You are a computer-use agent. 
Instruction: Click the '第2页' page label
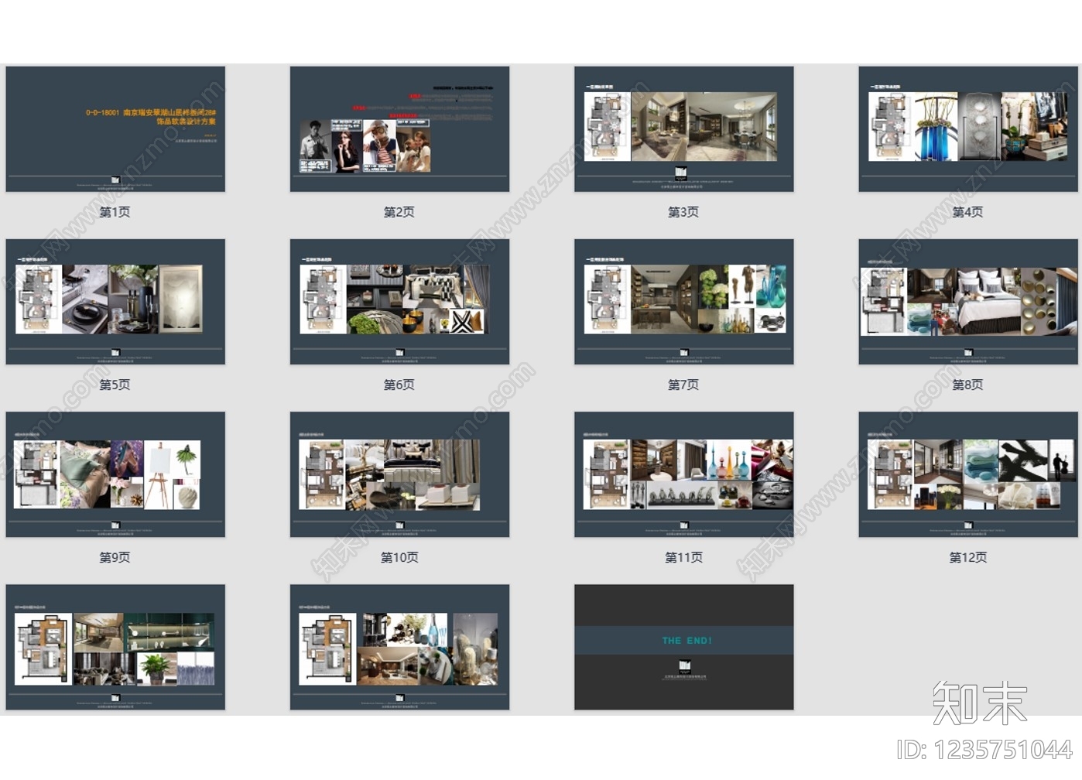coord(399,212)
